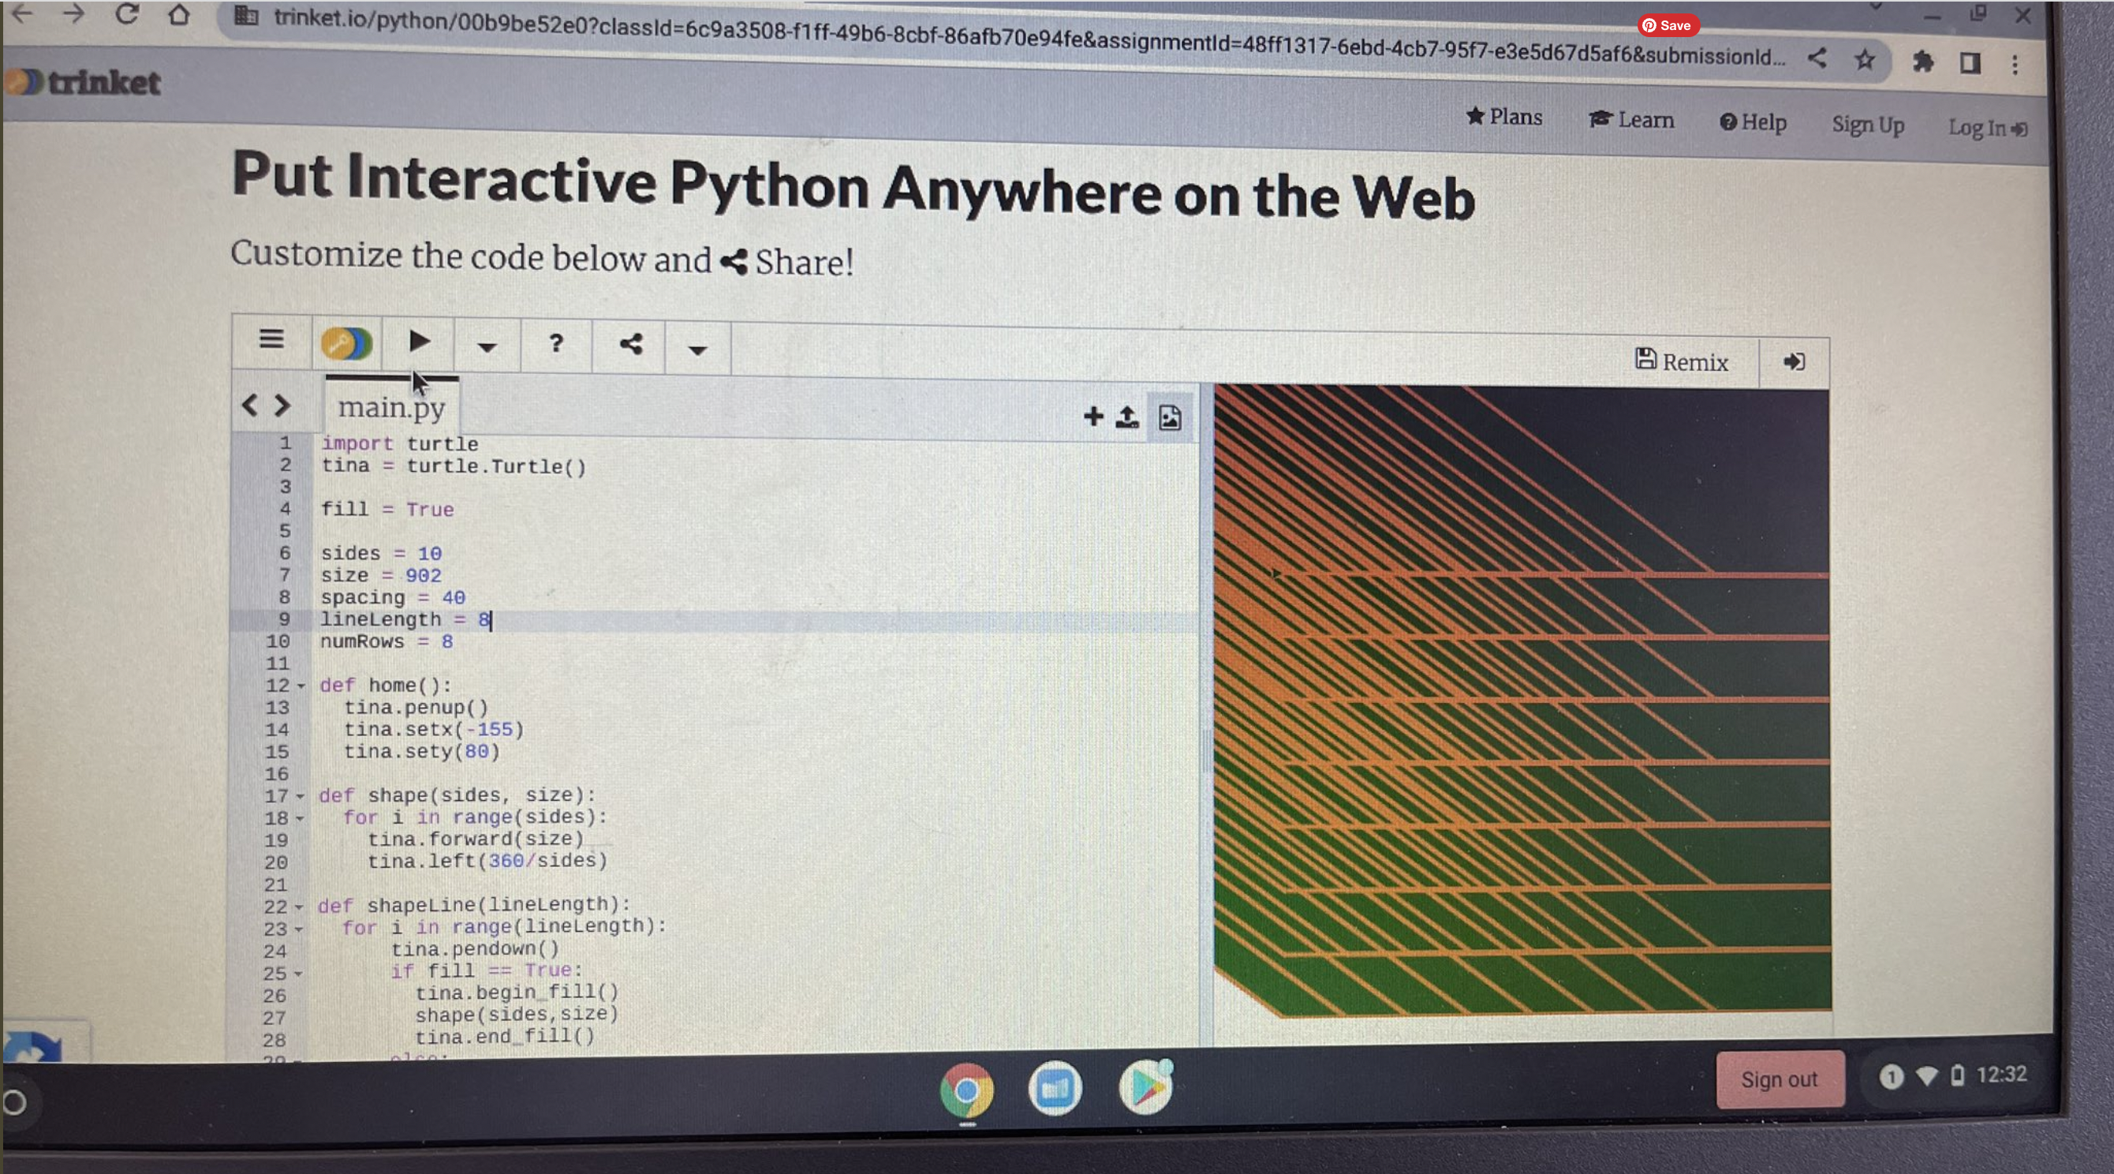Click the upload file icon
2114x1174 pixels.
[1127, 418]
